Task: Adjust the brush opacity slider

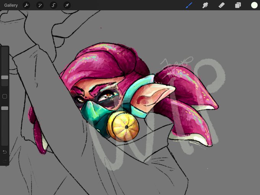Action: pyautogui.click(x=5, y=108)
